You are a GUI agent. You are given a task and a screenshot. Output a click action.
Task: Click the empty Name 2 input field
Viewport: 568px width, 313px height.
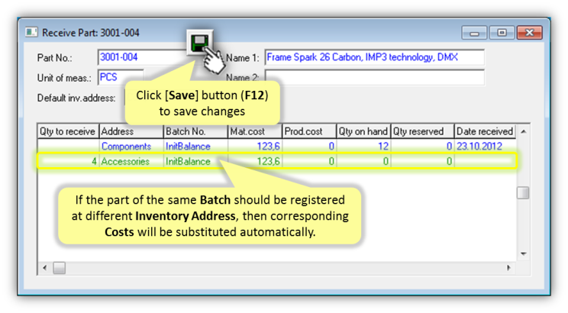pos(375,78)
